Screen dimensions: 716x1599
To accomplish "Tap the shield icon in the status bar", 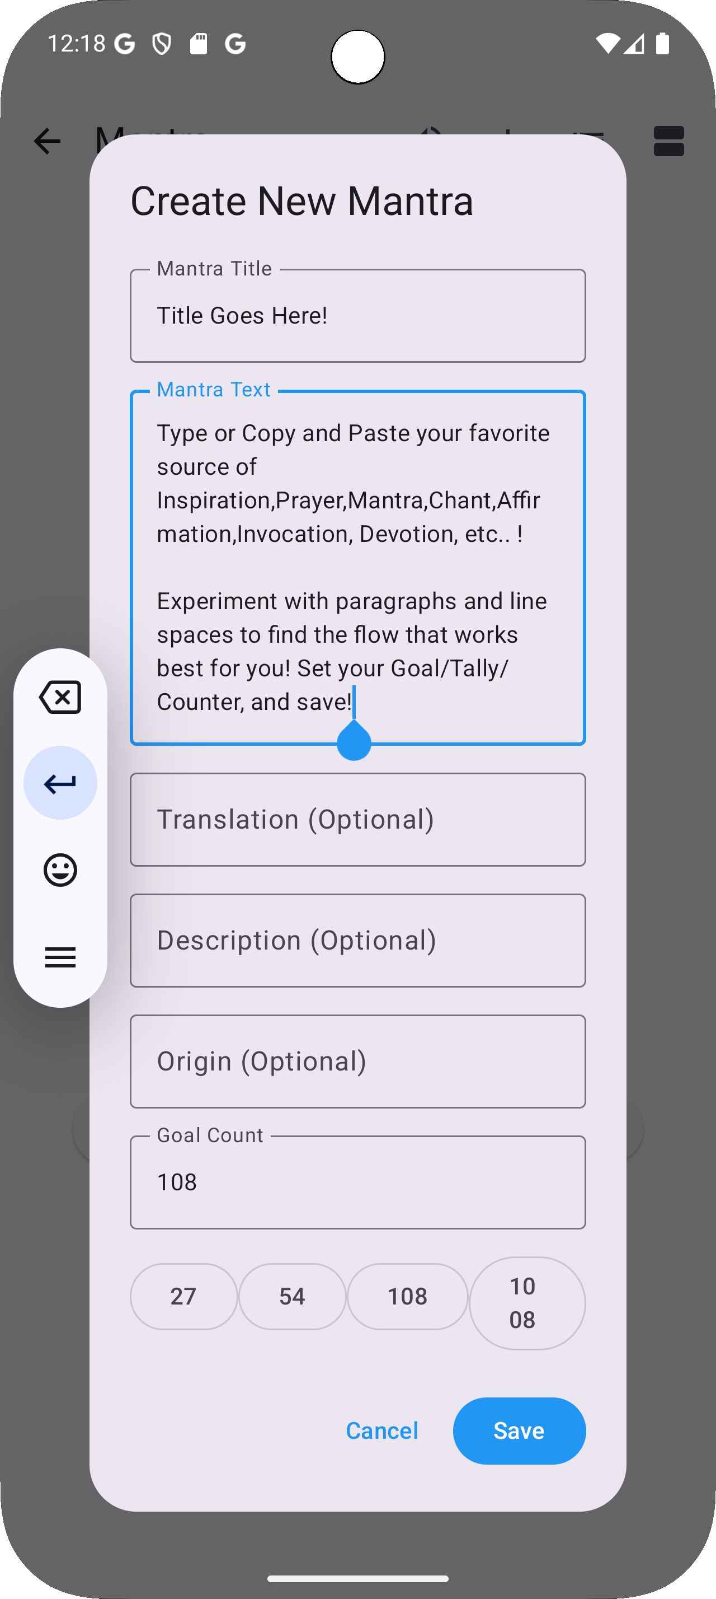I will pos(161,43).
